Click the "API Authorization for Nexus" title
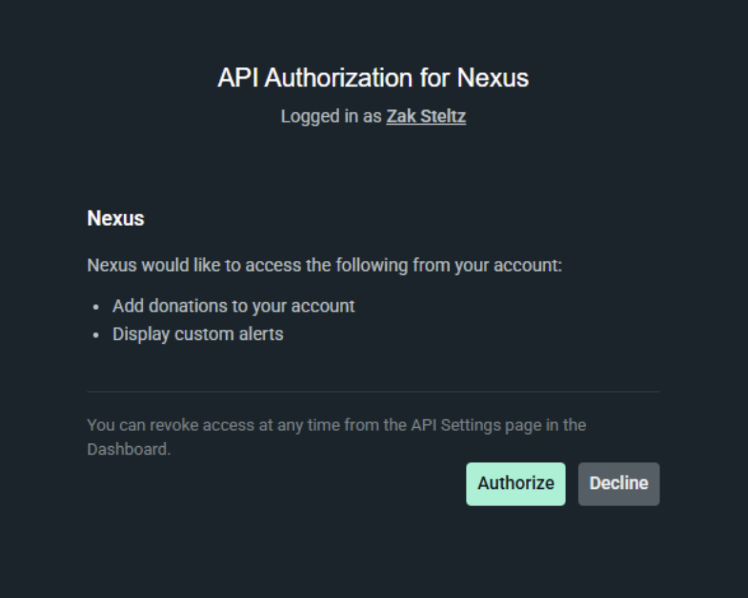Viewport: 748px width, 598px height. (x=373, y=78)
